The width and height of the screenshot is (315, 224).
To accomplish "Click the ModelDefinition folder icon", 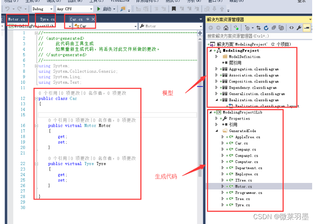I will point(225,57).
